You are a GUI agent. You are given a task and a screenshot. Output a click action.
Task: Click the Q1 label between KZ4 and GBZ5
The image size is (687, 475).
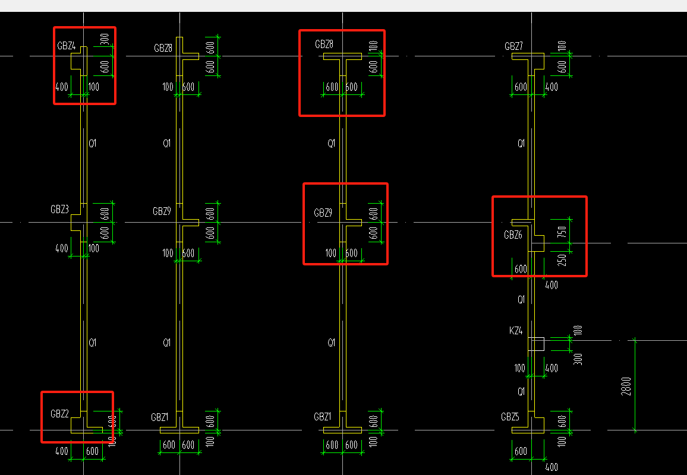point(521,391)
